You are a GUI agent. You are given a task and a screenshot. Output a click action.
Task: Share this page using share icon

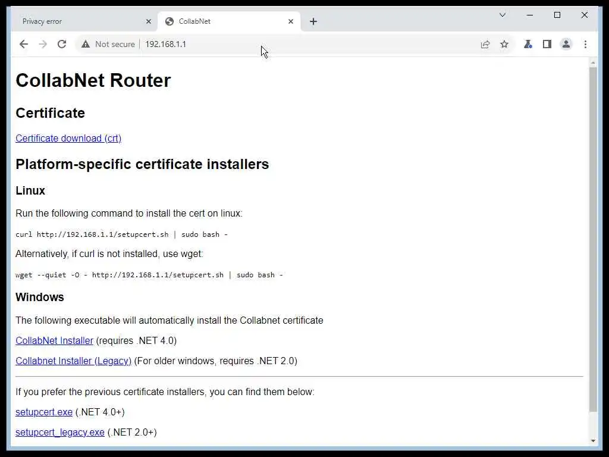(485, 44)
